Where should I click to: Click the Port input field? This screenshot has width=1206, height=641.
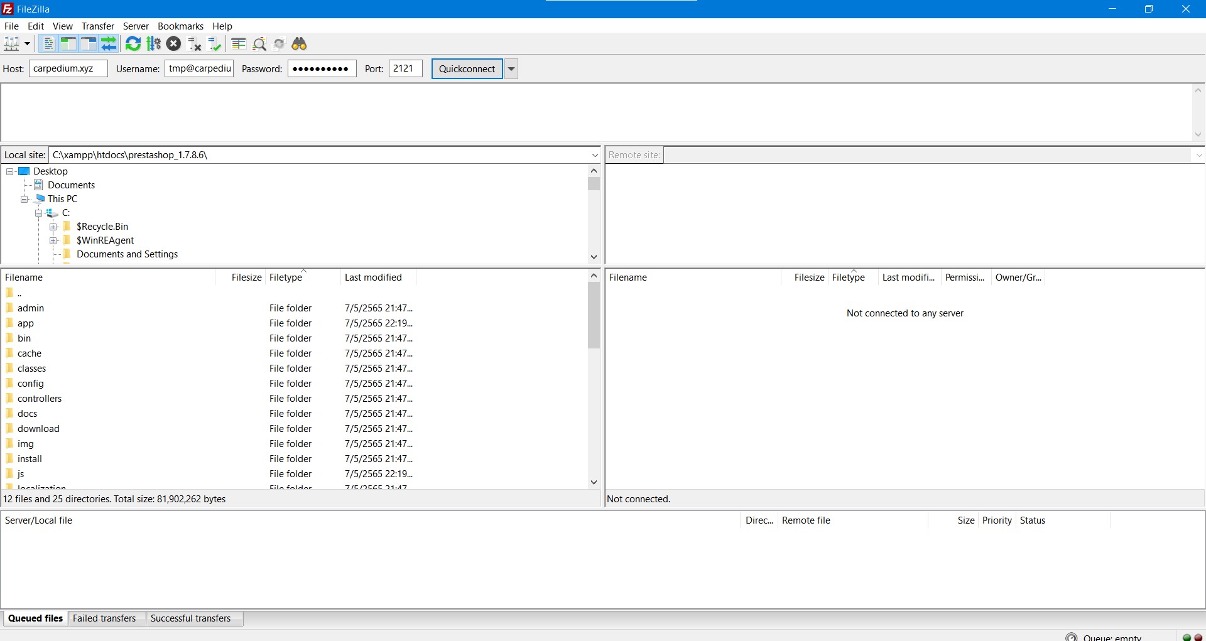coord(405,69)
